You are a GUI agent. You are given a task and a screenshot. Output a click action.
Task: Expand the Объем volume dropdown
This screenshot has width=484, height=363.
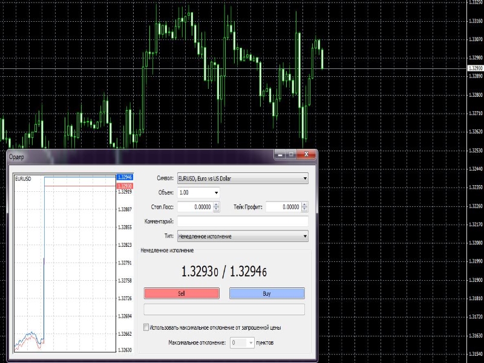pos(217,192)
